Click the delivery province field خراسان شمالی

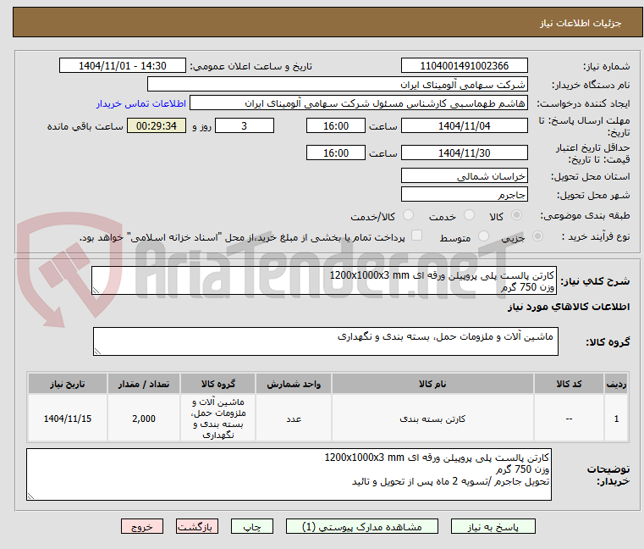click(464, 176)
